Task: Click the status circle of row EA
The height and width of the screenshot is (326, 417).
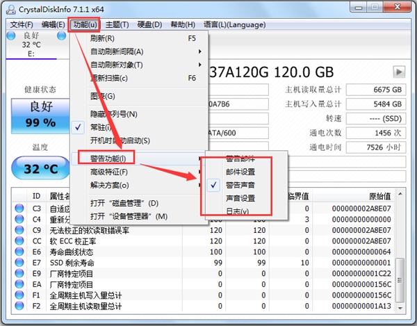Action: click(19, 284)
